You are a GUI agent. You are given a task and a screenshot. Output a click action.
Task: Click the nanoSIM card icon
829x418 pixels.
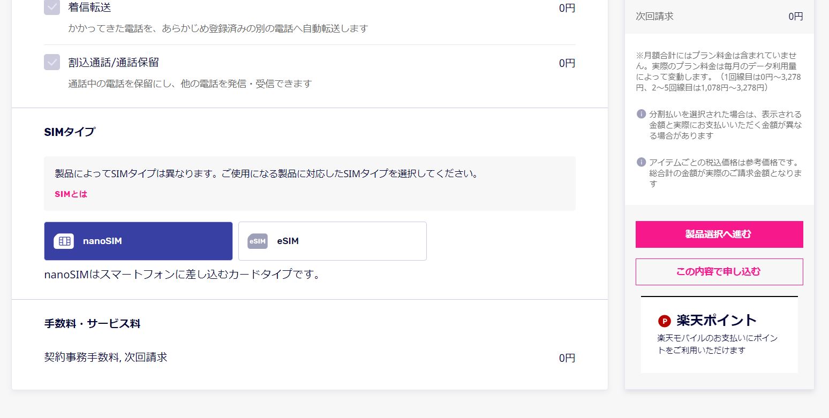[x=64, y=241]
